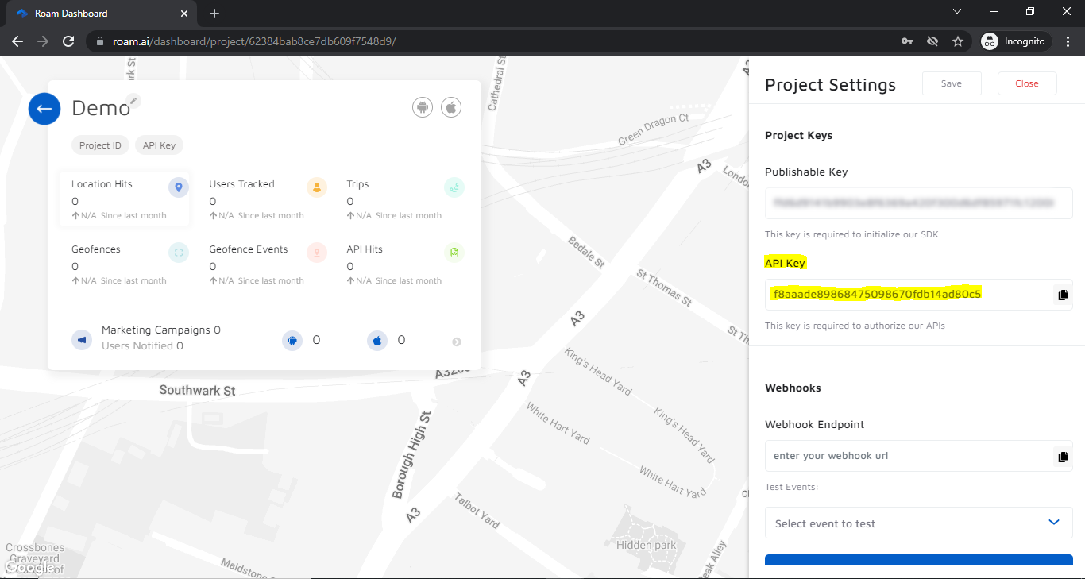The image size is (1085, 579).
Task: Expand campaigns with the right arrow
Action: click(457, 342)
